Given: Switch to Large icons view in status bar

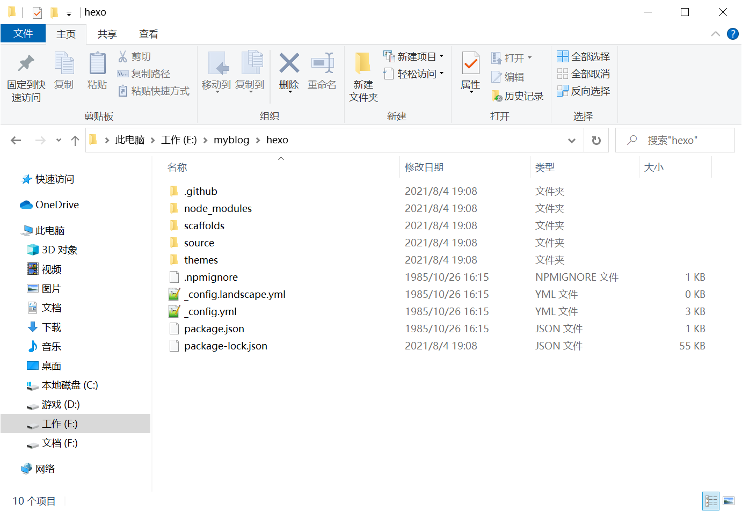Looking at the screenshot, I should 729,501.
